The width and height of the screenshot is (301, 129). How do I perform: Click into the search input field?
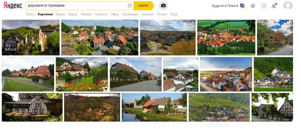pos(76,5)
